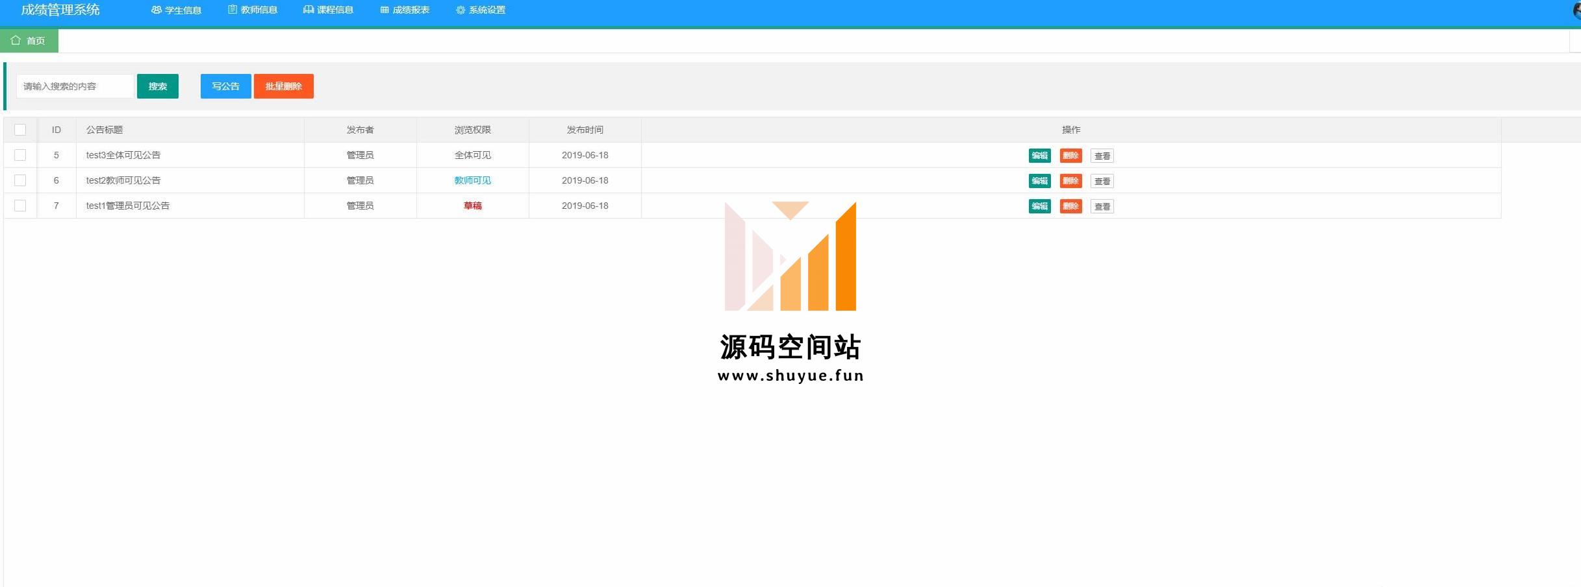This screenshot has height=587, width=1581.
Task: Edit the test2教师可见公告 row
Action: [1040, 181]
